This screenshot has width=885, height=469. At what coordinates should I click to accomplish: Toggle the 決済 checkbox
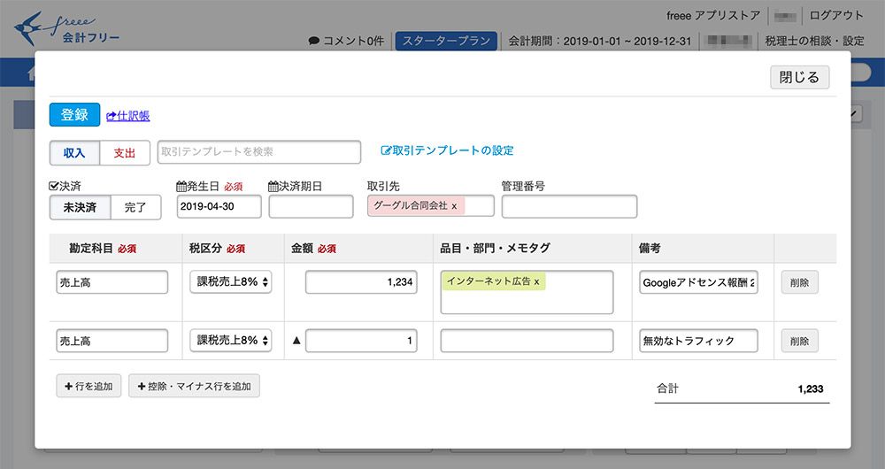pos(54,186)
